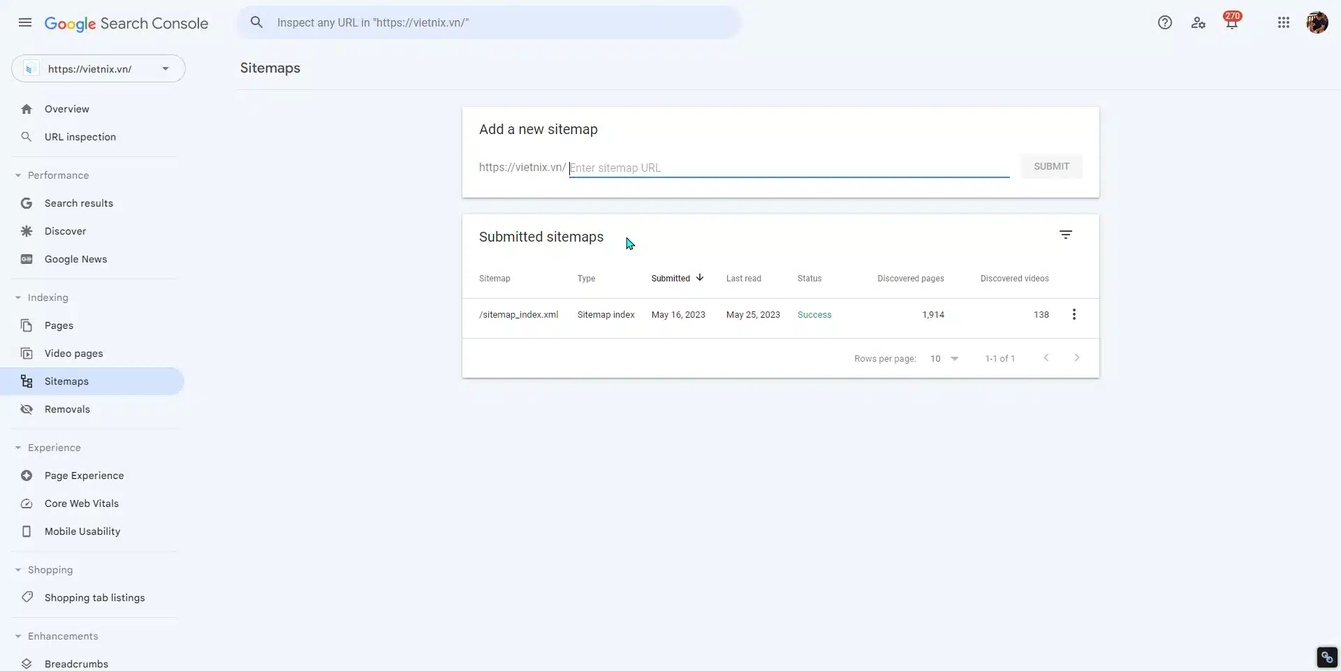The image size is (1341, 671).
Task: Click the Pages document icon
Action: click(27, 325)
